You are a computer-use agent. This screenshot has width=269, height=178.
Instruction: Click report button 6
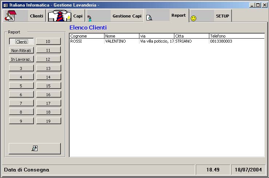(x=21, y=95)
